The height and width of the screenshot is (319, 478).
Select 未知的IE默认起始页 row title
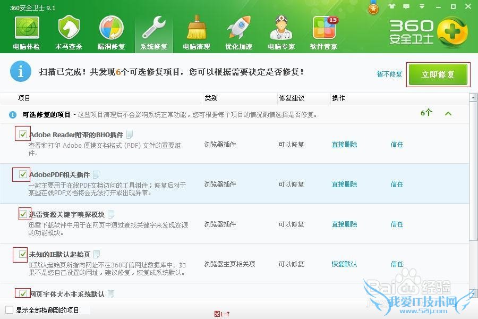59,254
